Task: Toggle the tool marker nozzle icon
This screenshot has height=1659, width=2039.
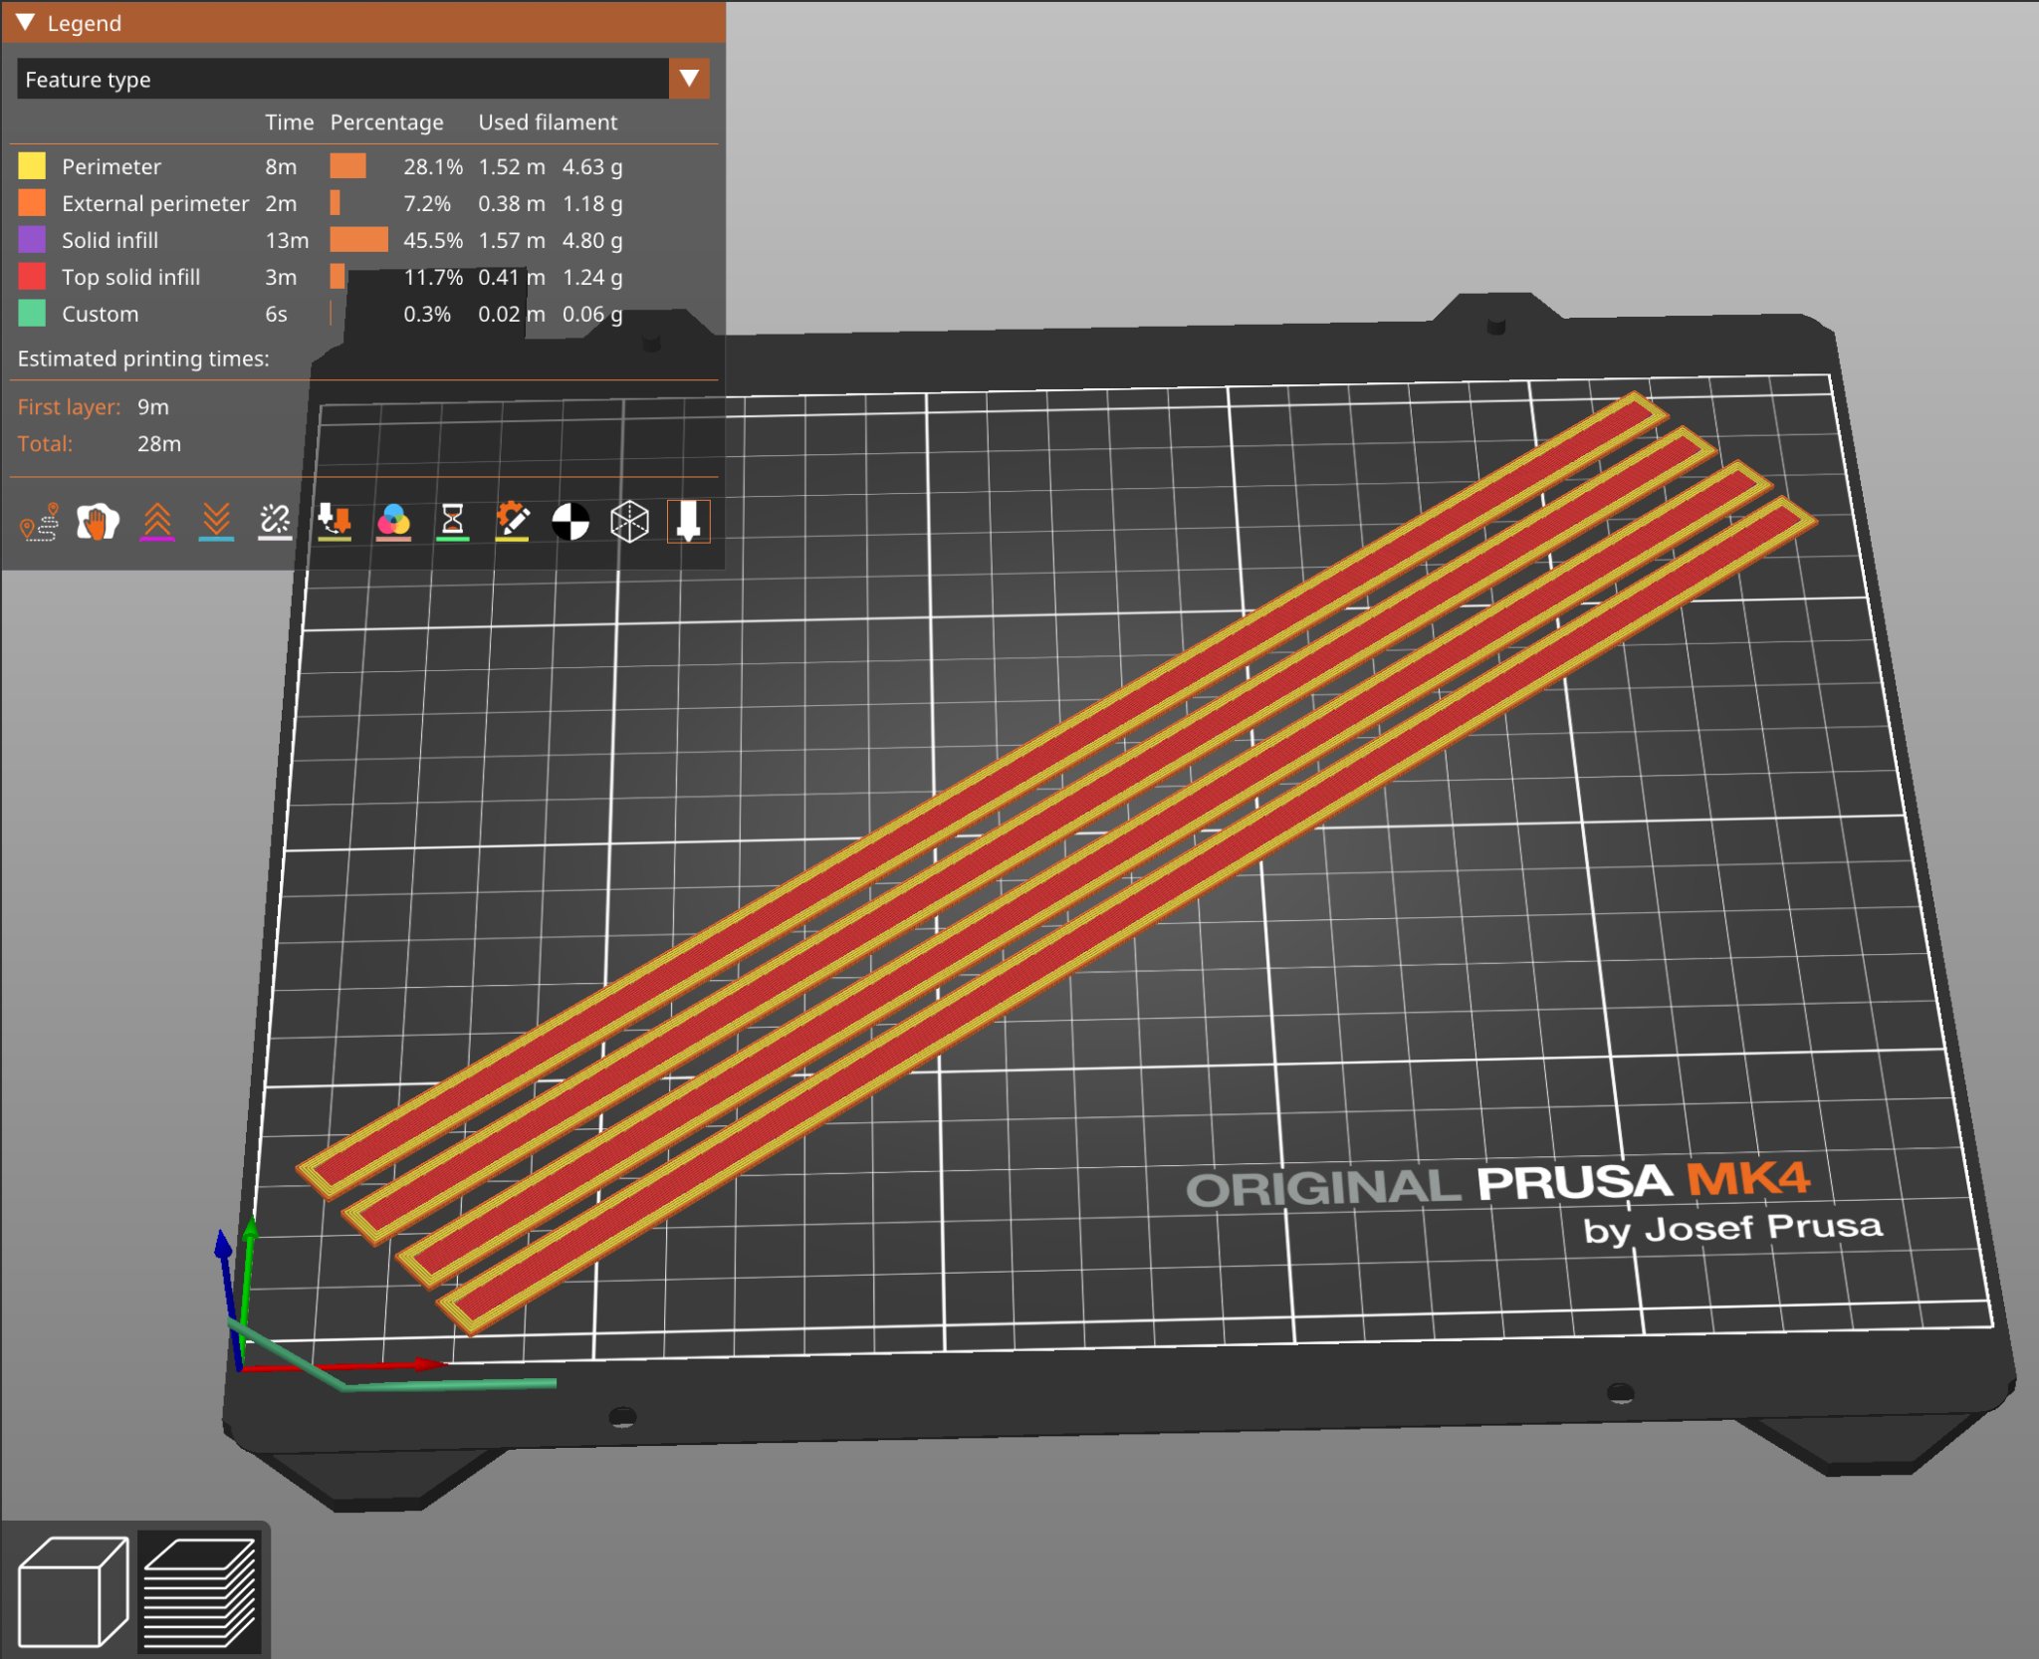Action: [688, 522]
